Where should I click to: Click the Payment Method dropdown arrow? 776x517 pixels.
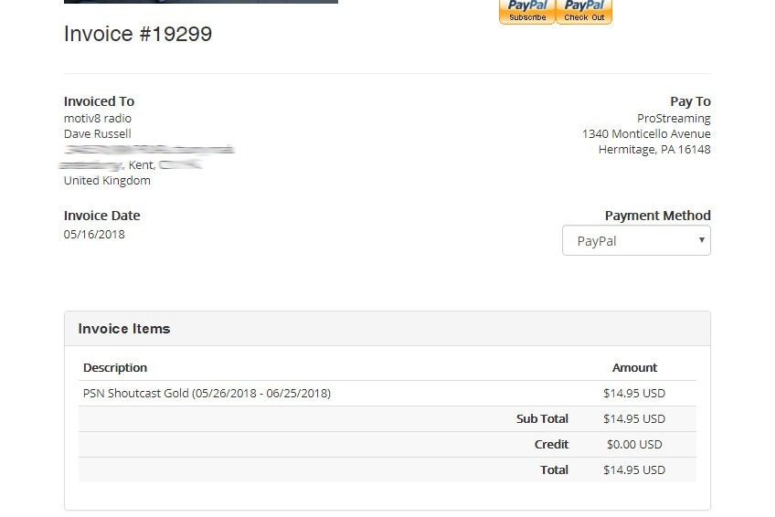coord(701,240)
